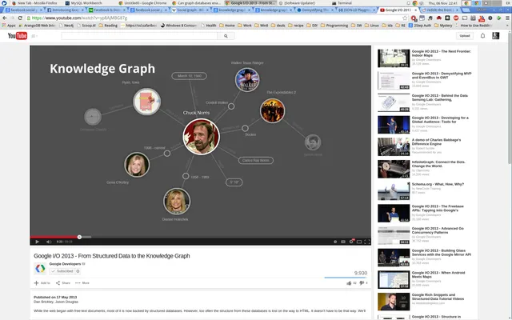Viewport: 512px width, 320px height.
Task: Open the Apps bookmarks shortcut
Action: 9,25
